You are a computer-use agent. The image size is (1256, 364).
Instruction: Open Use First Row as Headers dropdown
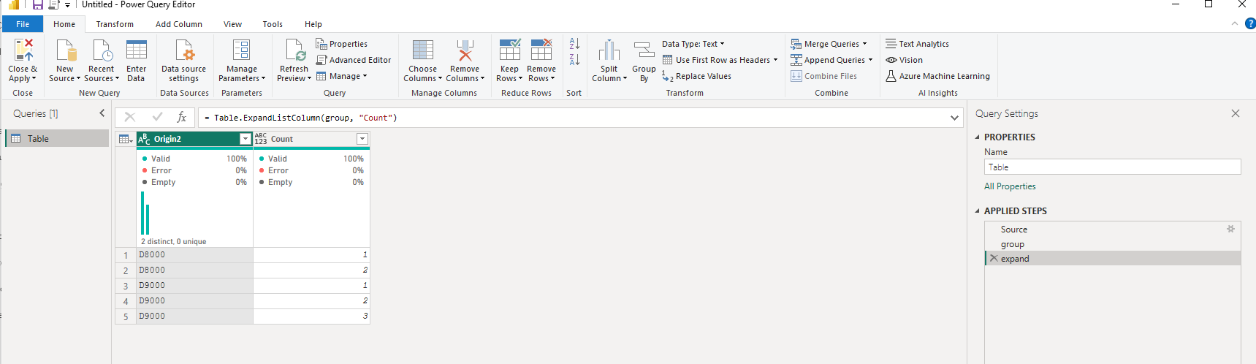click(x=720, y=60)
